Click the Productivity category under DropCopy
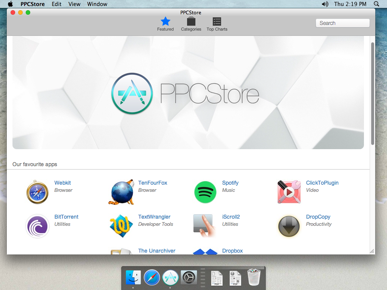This screenshot has height=290, width=387. click(319, 224)
